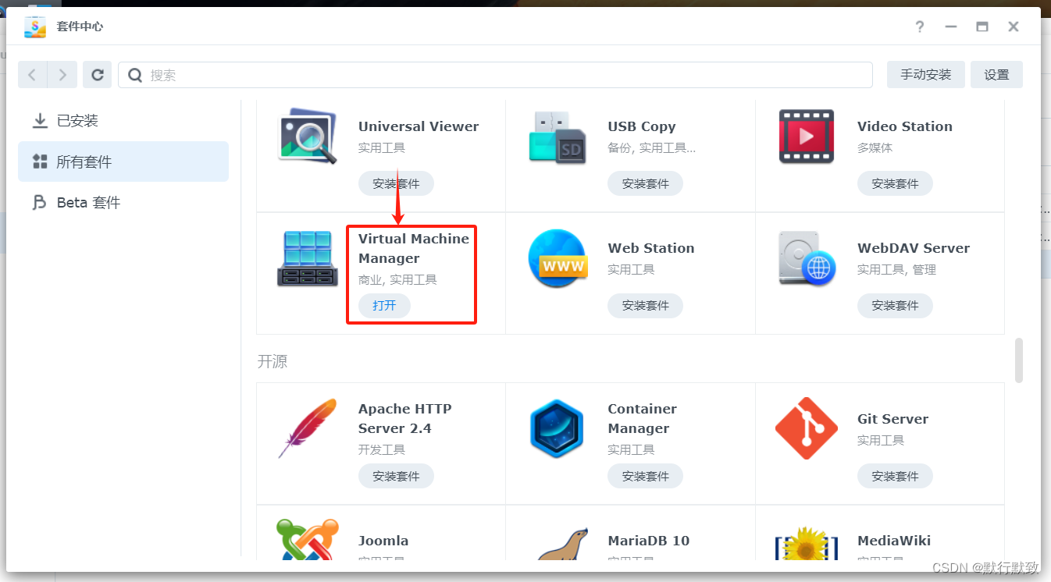Install Universal Viewer package
The height and width of the screenshot is (582, 1051).
tap(396, 183)
